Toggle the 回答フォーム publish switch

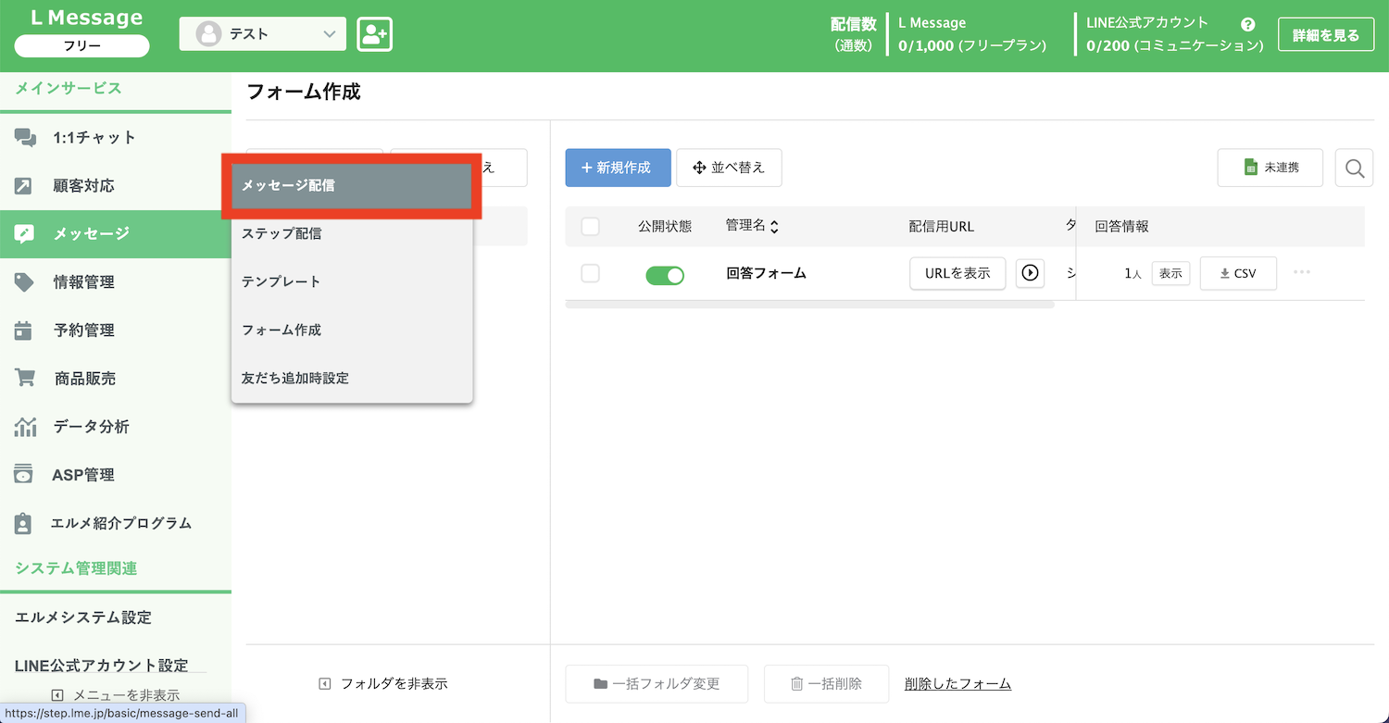665,275
